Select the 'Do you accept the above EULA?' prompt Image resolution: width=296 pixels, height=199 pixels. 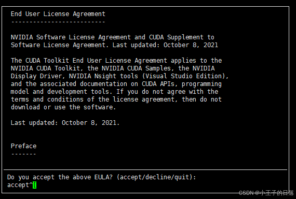[60, 177]
